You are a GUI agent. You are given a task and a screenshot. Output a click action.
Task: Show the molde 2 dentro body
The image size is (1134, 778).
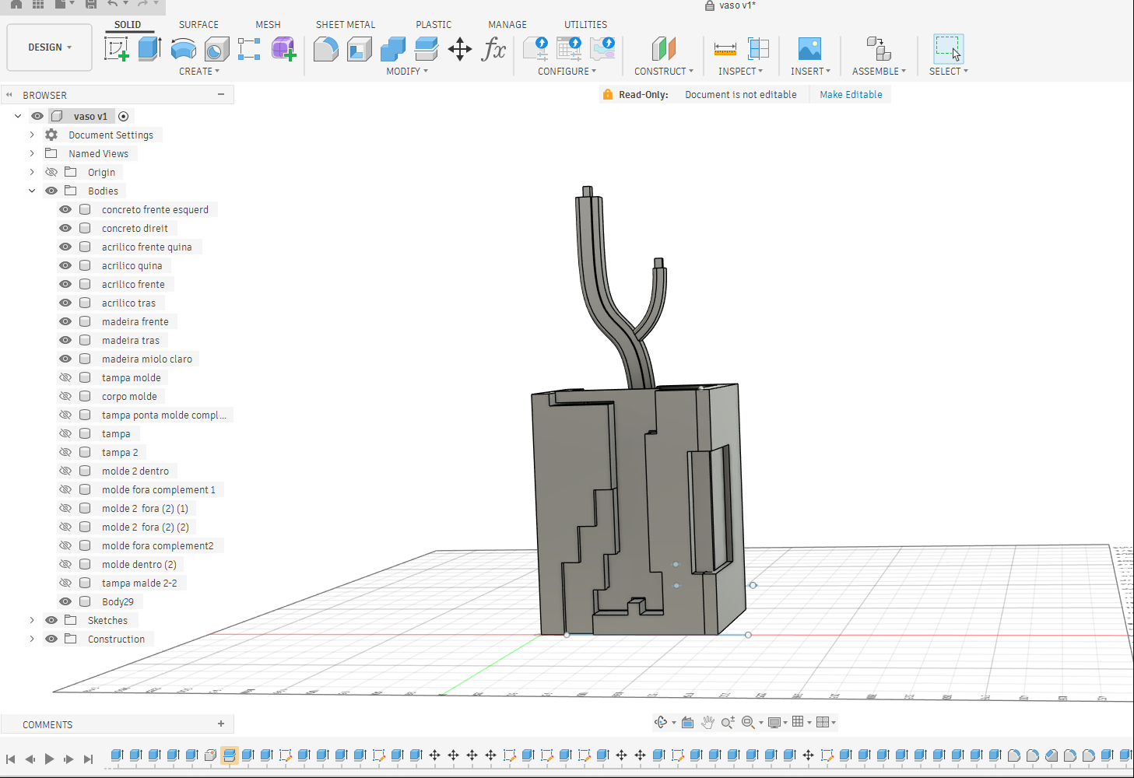[x=65, y=471]
